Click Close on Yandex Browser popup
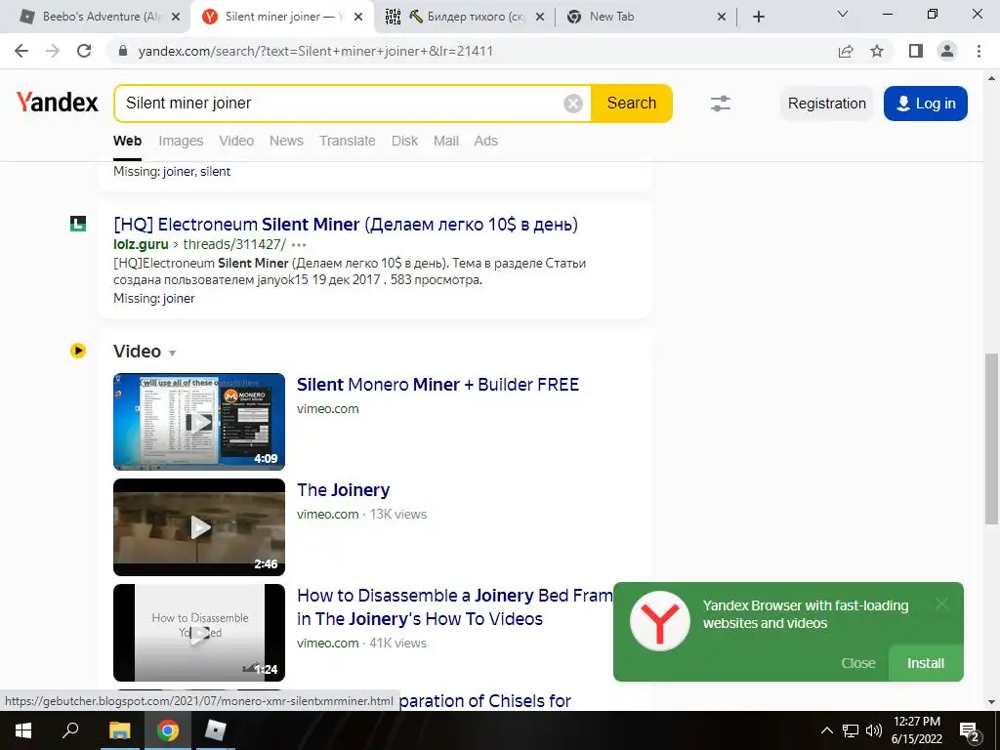The height and width of the screenshot is (750, 1000). tap(857, 663)
